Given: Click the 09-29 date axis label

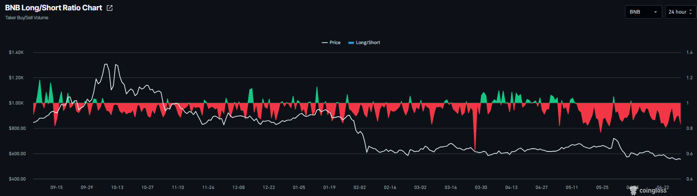Looking at the screenshot, I should (87, 187).
